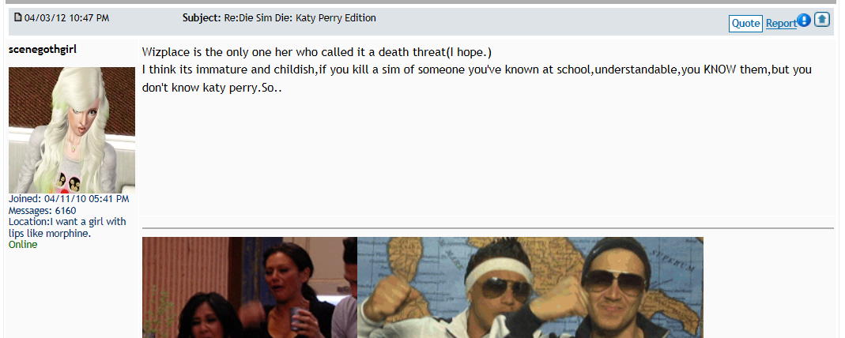
Task: Click the bold Subject label
Action: coord(202,18)
